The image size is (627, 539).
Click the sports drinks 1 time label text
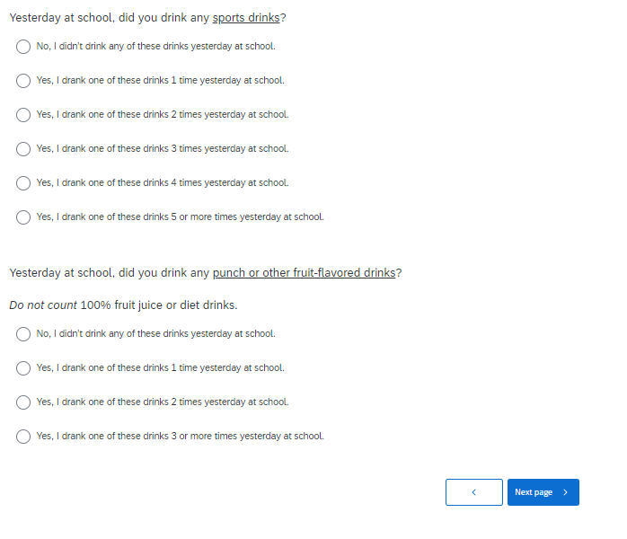pos(160,81)
